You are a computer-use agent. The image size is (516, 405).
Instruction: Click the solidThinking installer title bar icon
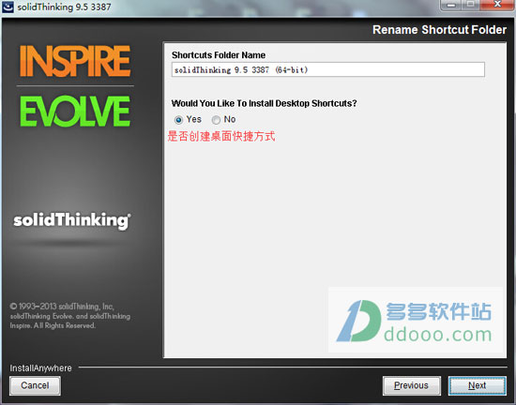(8, 7)
